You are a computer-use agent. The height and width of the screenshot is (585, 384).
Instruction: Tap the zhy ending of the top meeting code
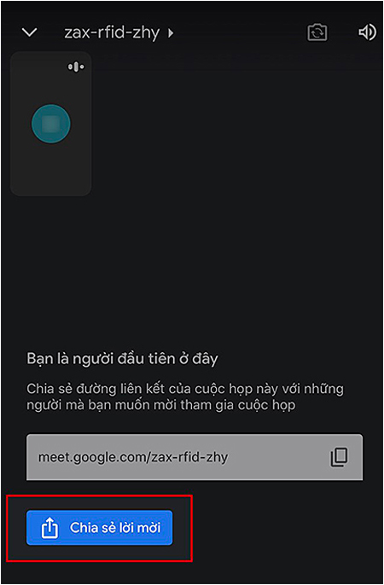148,34
